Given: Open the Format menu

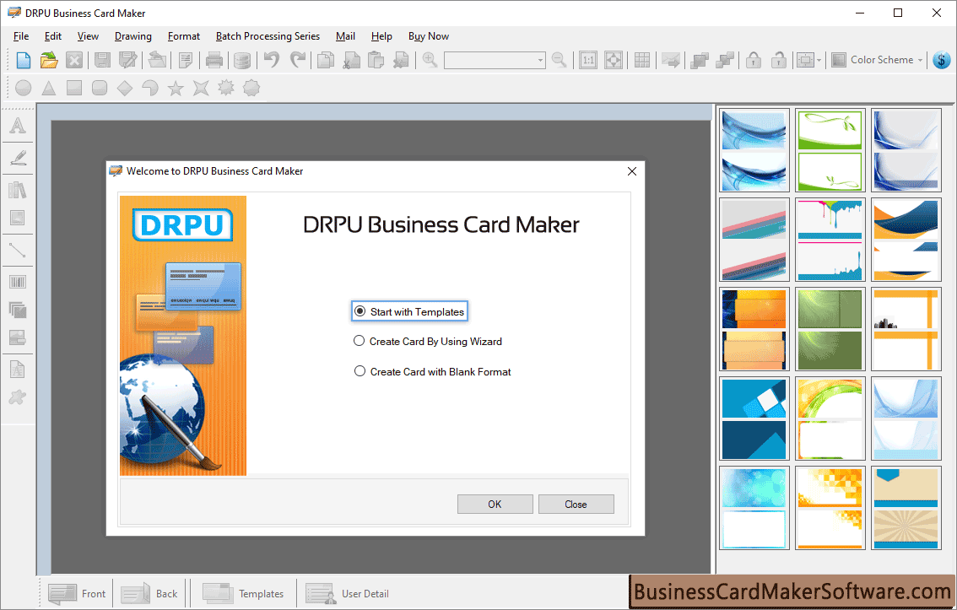Looking at the screenshot, I should click(184, 36).
